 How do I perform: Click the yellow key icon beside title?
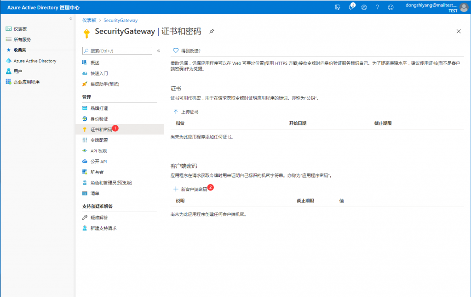(86, 34)
